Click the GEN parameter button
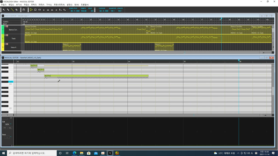This screenshot has height=156, width=278. [x=7, y=124]
